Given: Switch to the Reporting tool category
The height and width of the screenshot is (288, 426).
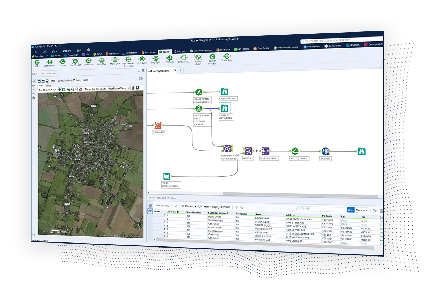Looking at the screenshot, I should click(148, 52).
